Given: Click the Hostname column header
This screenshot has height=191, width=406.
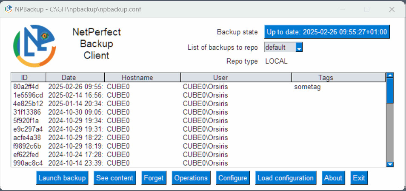Looking at the screenshot, I should (x=142, y=77).
